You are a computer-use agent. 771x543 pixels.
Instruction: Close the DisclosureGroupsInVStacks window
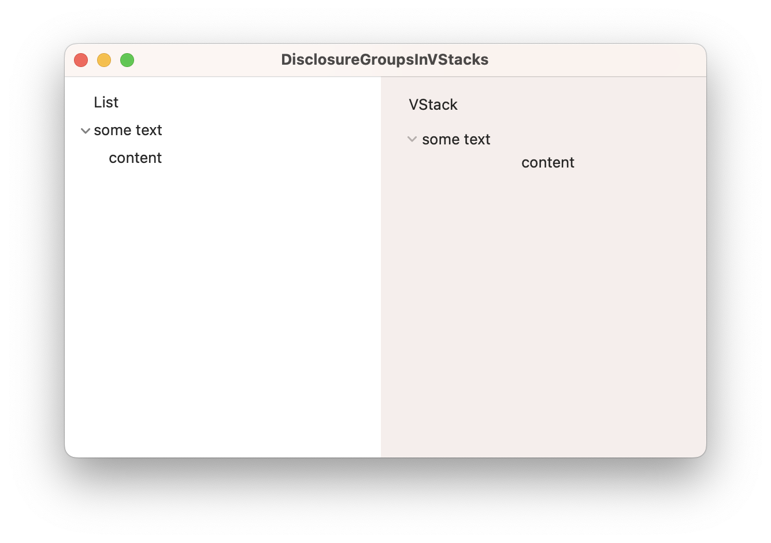[x=81, y=60]
